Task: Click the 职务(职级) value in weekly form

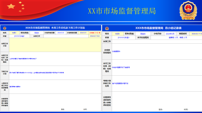Action: [37, 33]
